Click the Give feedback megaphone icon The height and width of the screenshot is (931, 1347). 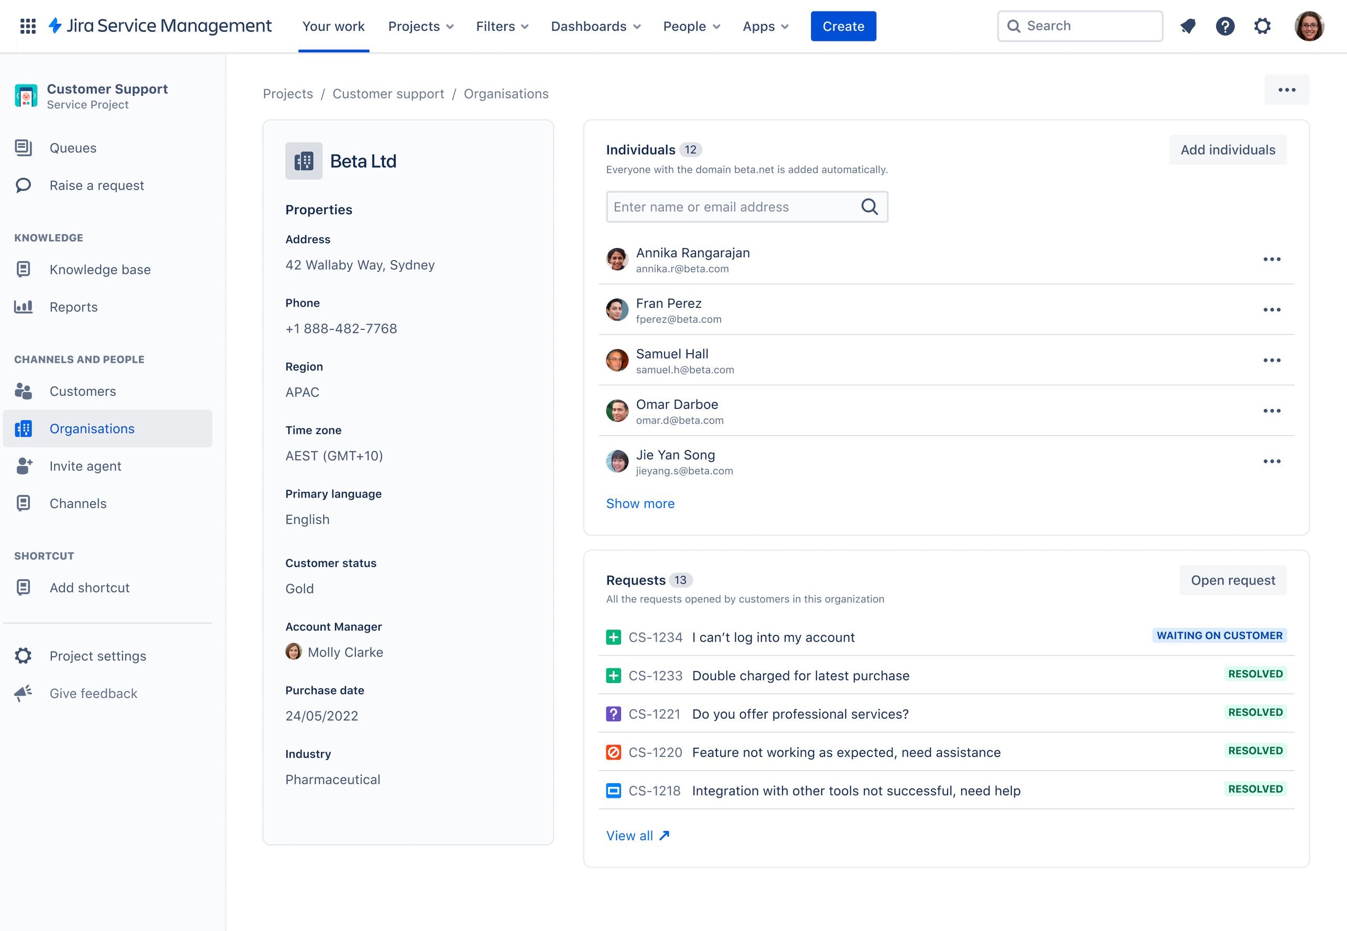pos(24,693)
